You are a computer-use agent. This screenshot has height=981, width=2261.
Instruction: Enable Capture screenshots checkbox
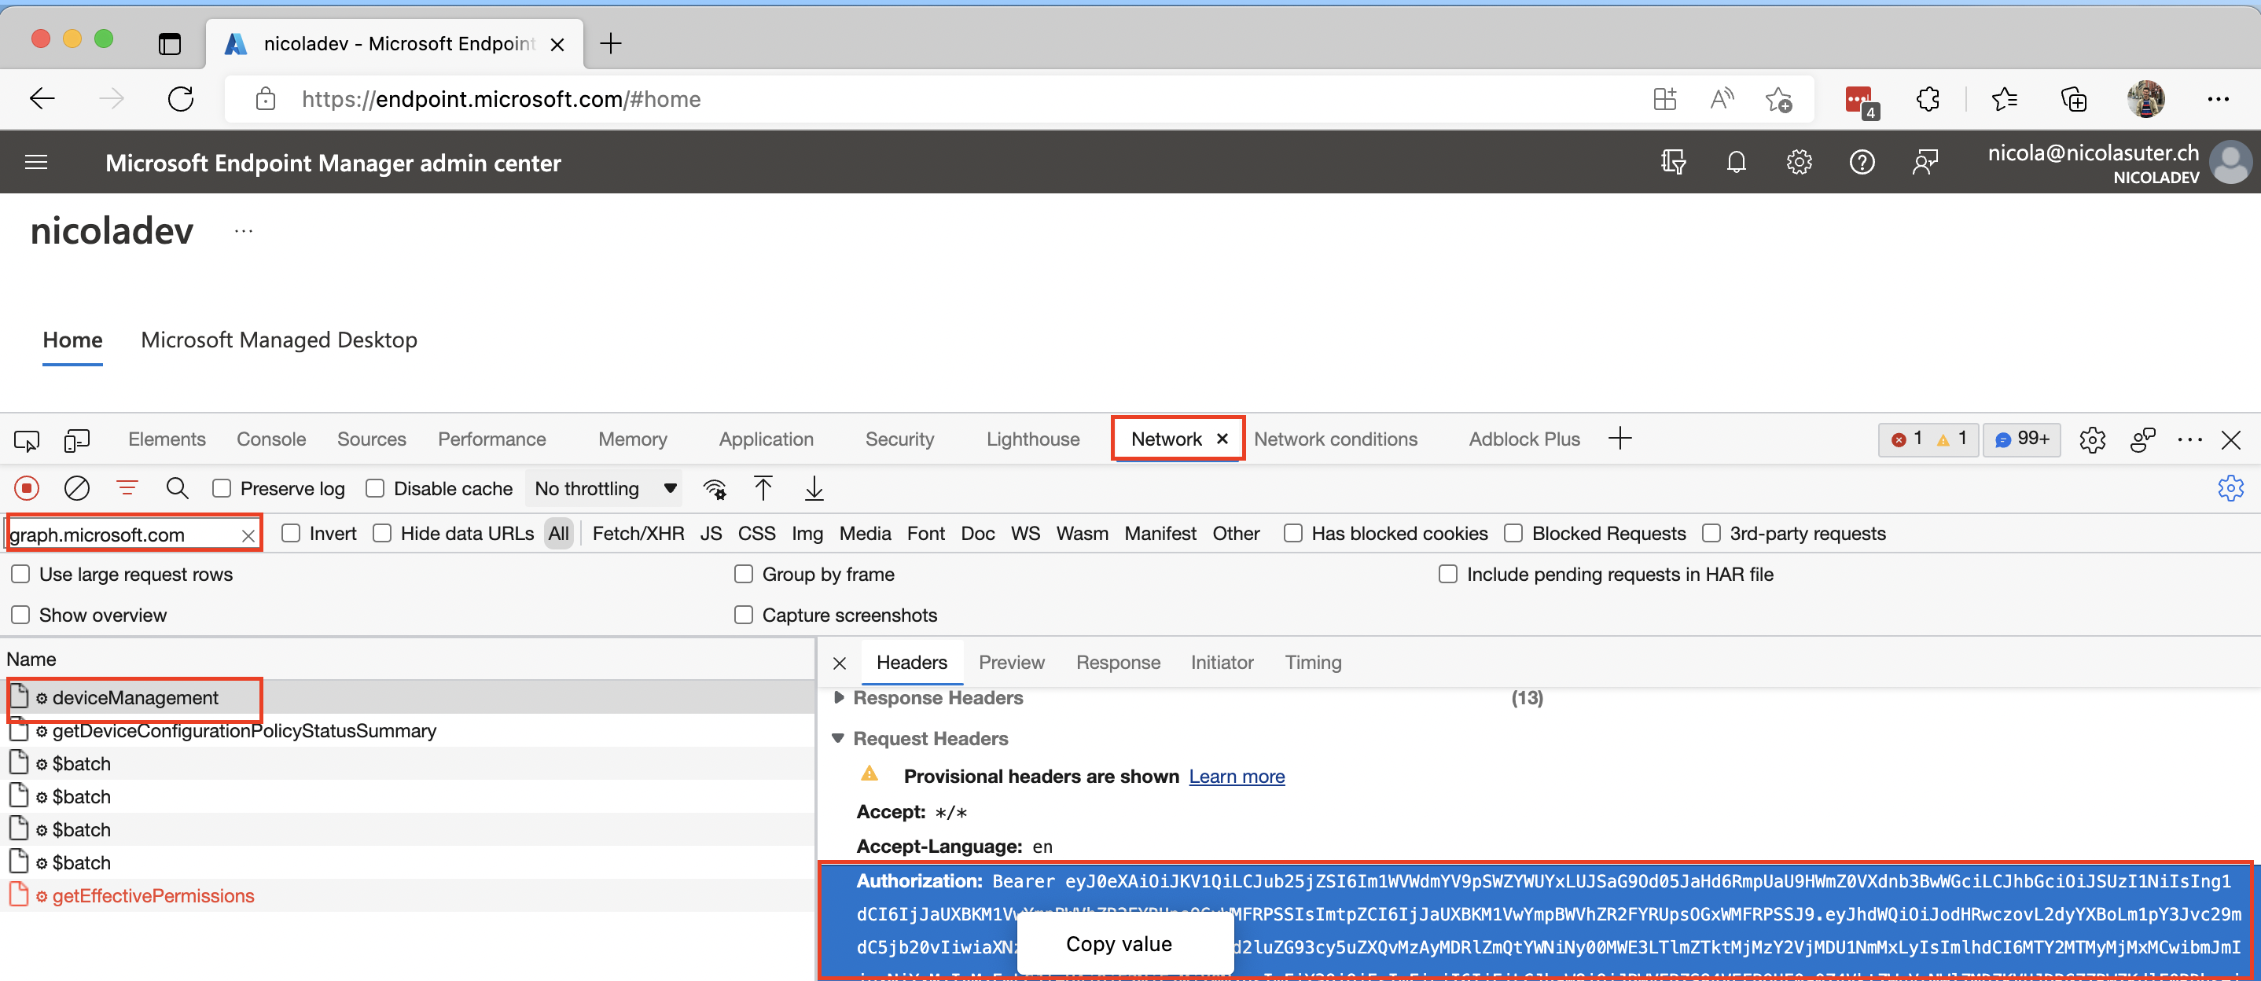[744, 614]
